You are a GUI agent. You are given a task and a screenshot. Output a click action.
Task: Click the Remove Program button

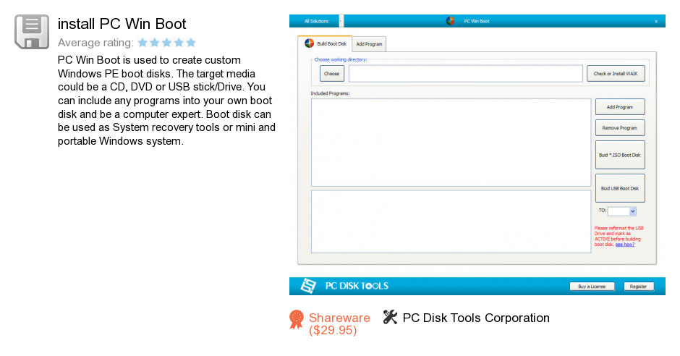[619, 128]
